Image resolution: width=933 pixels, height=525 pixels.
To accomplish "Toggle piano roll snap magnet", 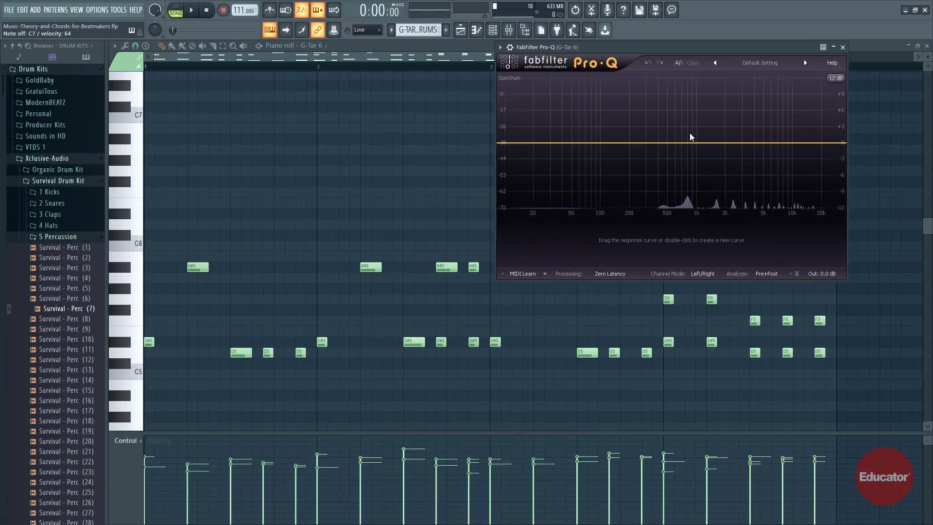I will pyautogui.click(x=135, y=46).
